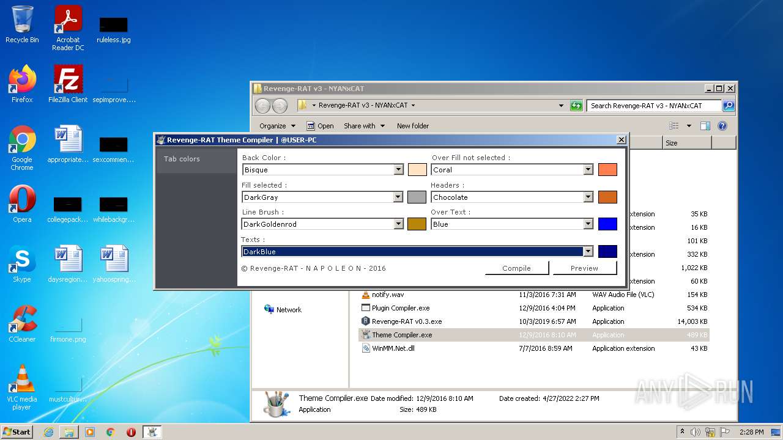The width and height of the screenshot is (783, 440).
Task: Select the appropriate Word document icon
Action: (68, 144)
